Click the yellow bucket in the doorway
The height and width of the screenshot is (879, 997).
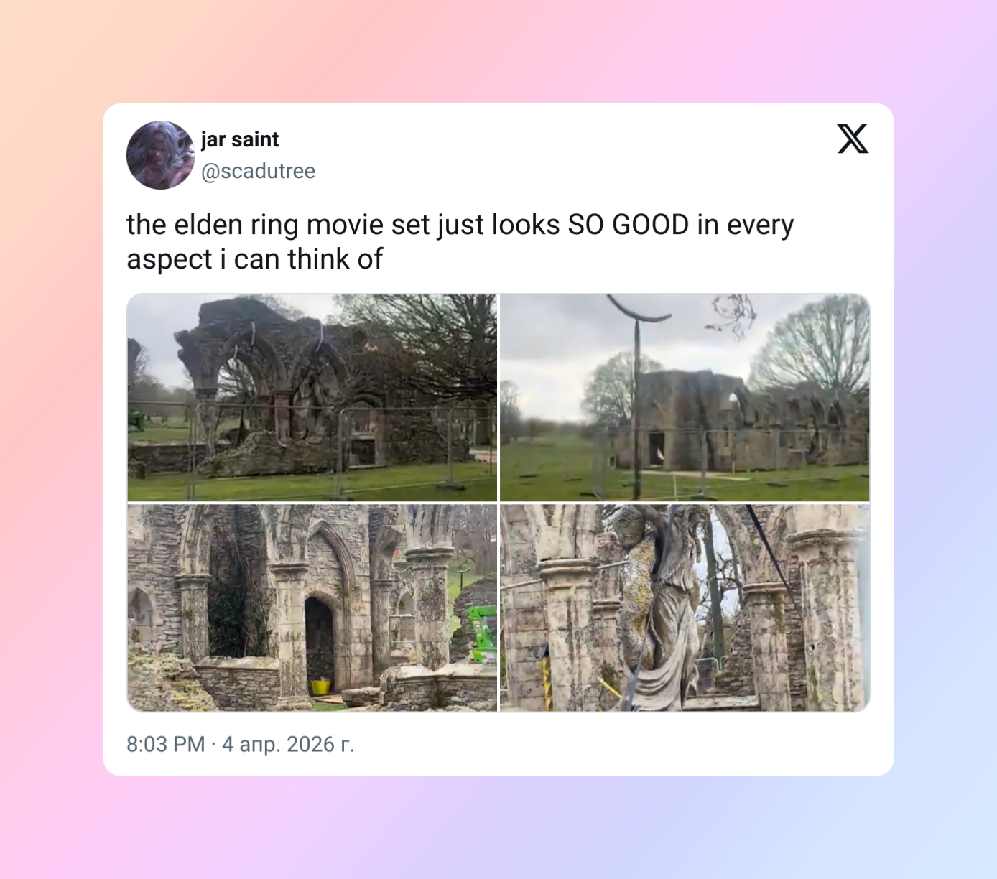pyautogui.click(x=321, y=686)
